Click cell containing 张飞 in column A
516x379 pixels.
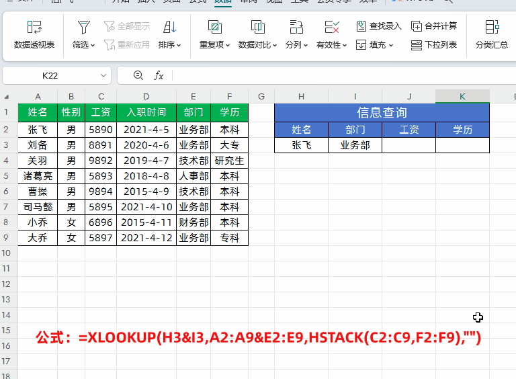click(38, 130)
